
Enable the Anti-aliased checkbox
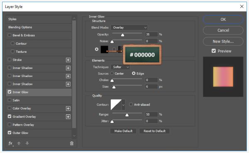(x=131, y=104)
